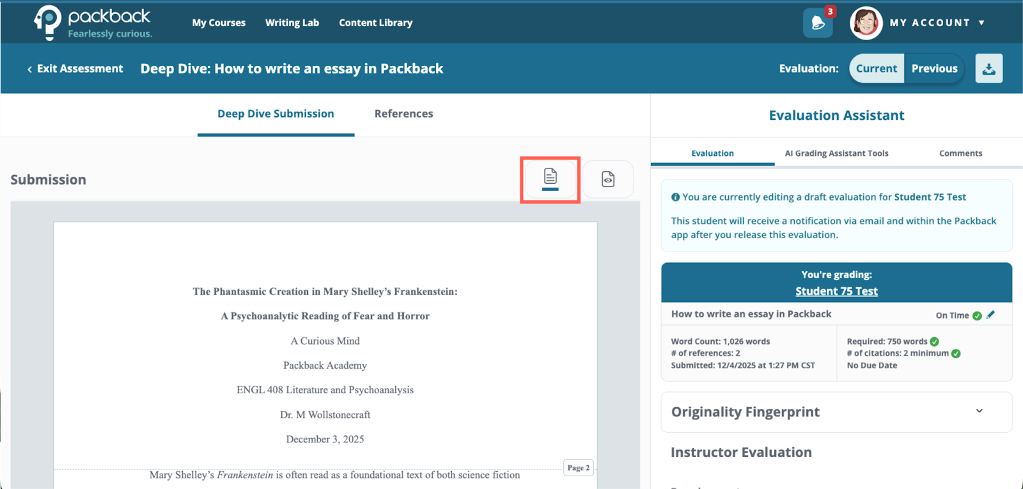The height and width of the screenshot is (489, 1023).
Task: Click the Student 75 Test link
Action: [836, 291]
